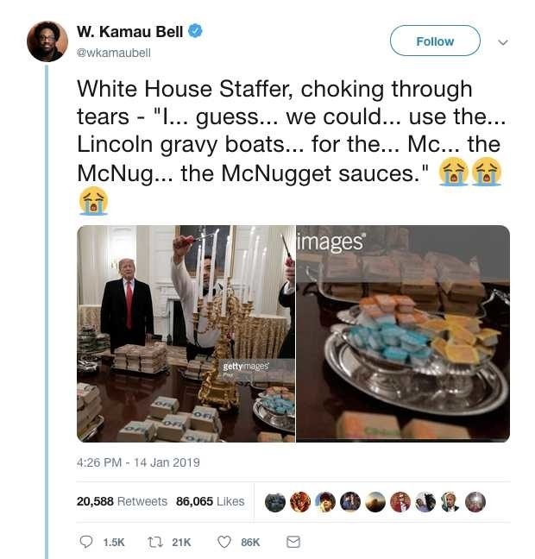Open W. Kamau Bell's profile picture
The height and width of the screenshot is (559, 535).
pos(47,41)
